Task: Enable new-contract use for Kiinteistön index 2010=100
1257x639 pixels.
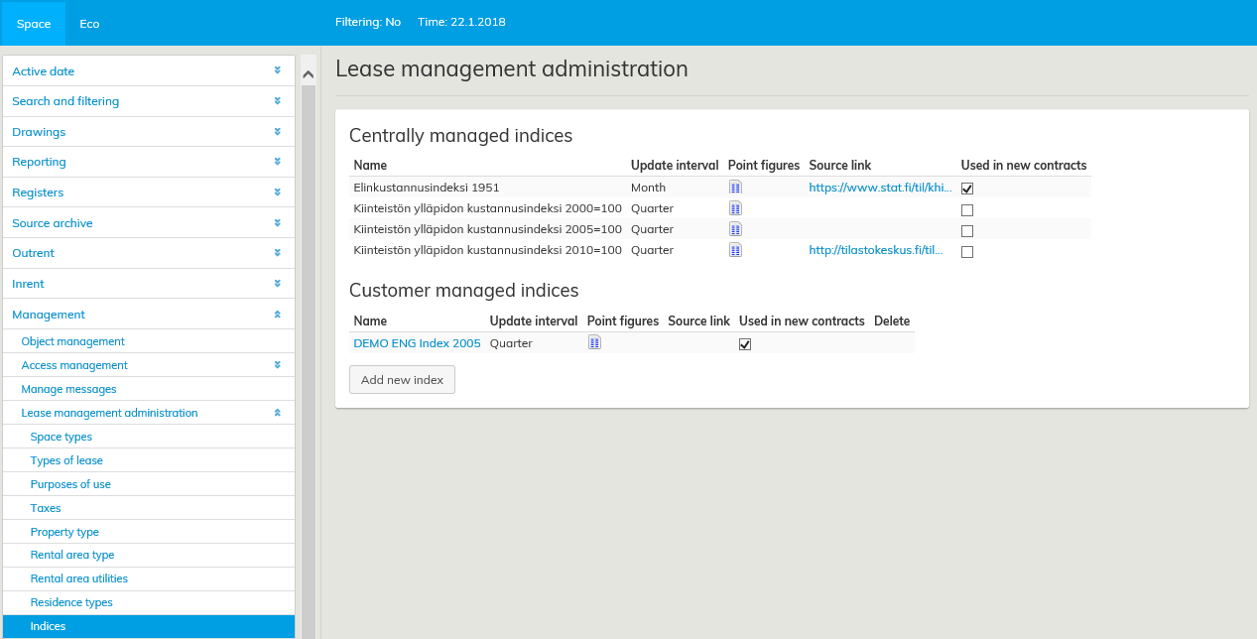Action: [x=967, y=252]
